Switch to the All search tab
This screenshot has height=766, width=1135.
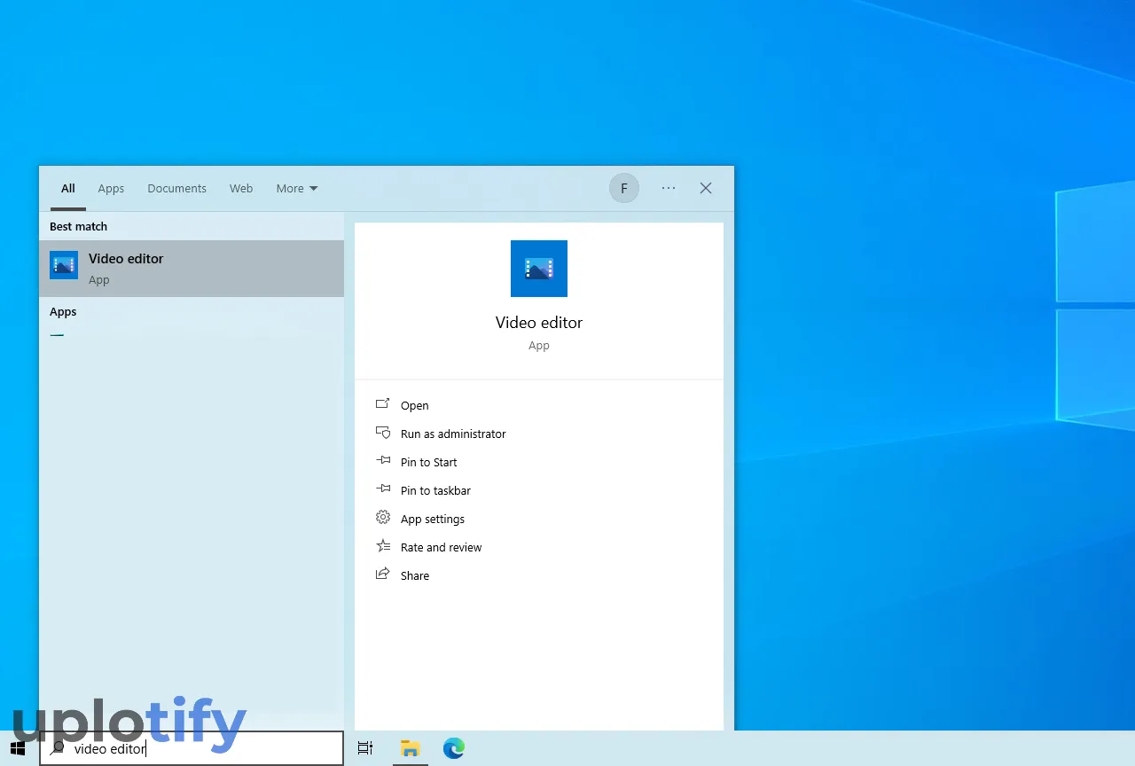[68, 188]
